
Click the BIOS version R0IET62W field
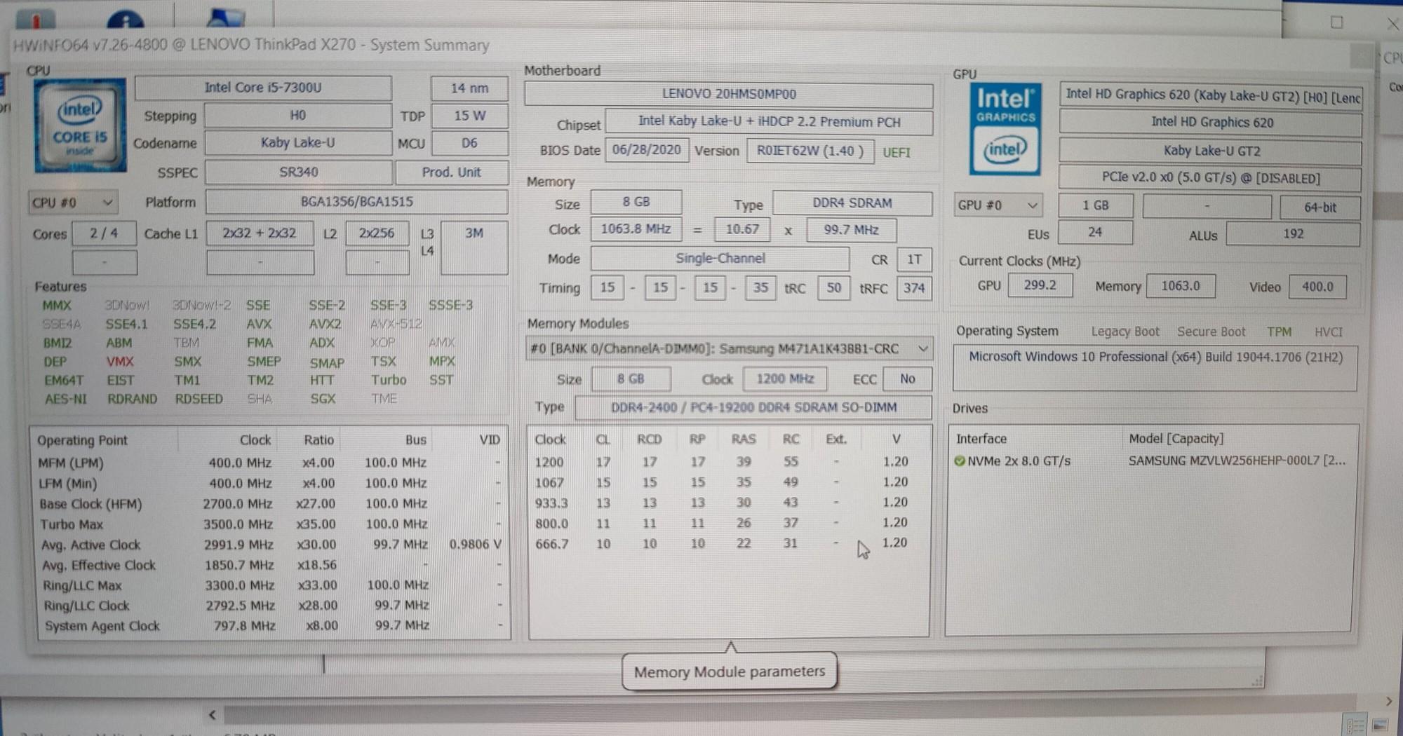[x=810, y=151]
